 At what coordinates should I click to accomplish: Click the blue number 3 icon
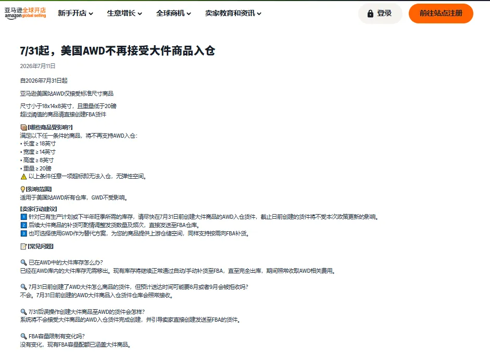(24, 233)
